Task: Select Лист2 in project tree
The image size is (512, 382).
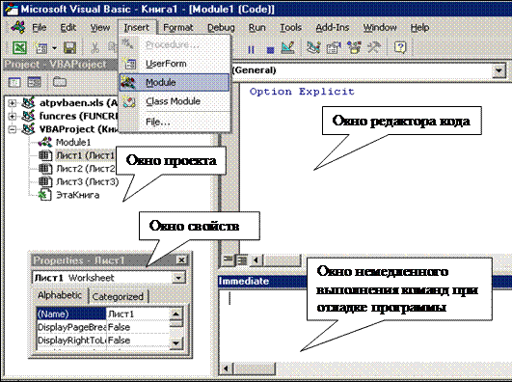Action: (x=86, y=169)
